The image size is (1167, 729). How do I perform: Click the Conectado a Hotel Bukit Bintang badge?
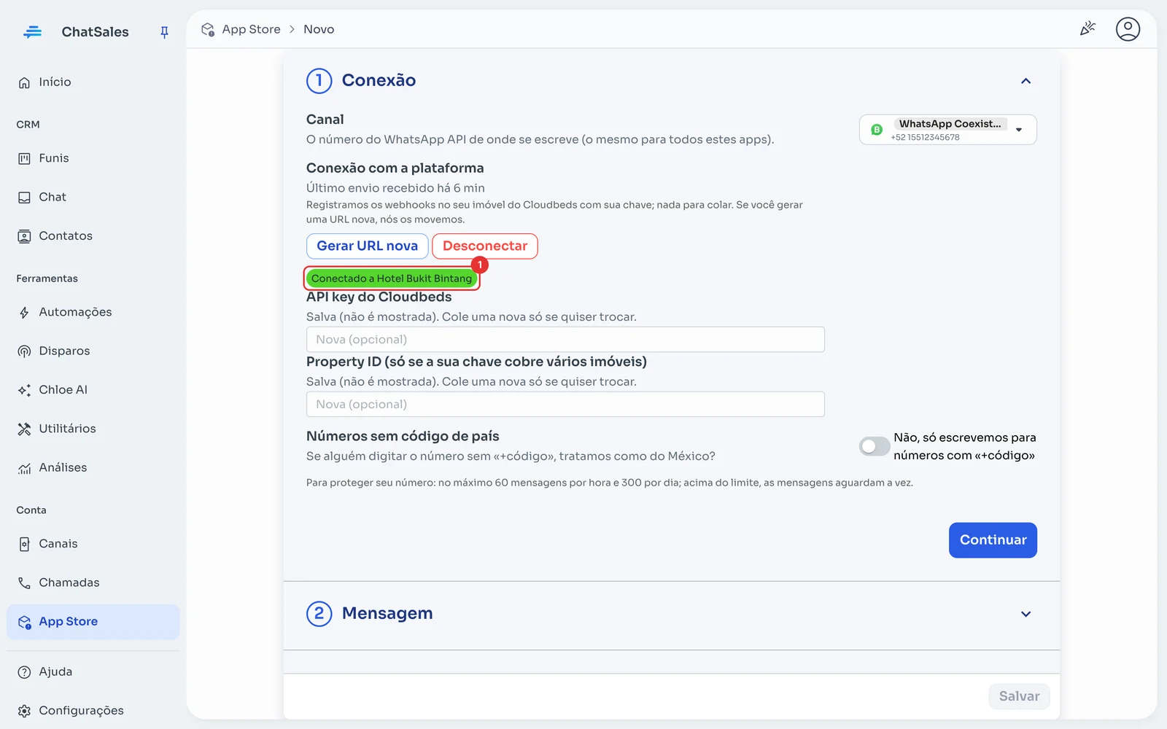(x=392, y=278)
